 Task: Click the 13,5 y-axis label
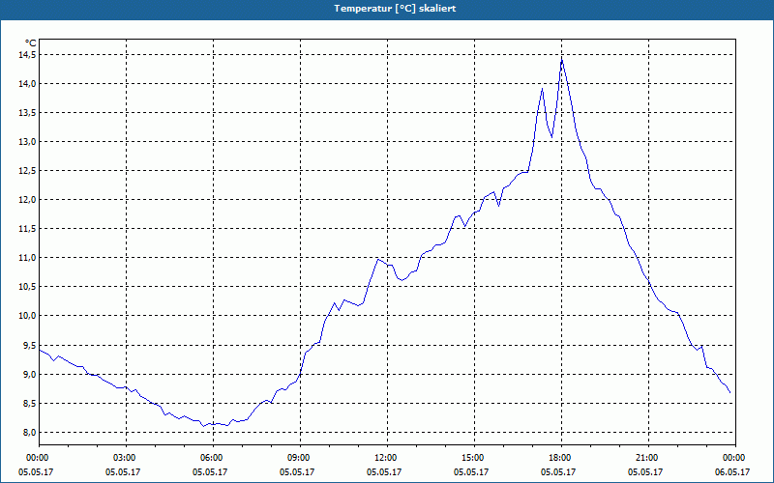pyautogui.click(x=27, y=113)
